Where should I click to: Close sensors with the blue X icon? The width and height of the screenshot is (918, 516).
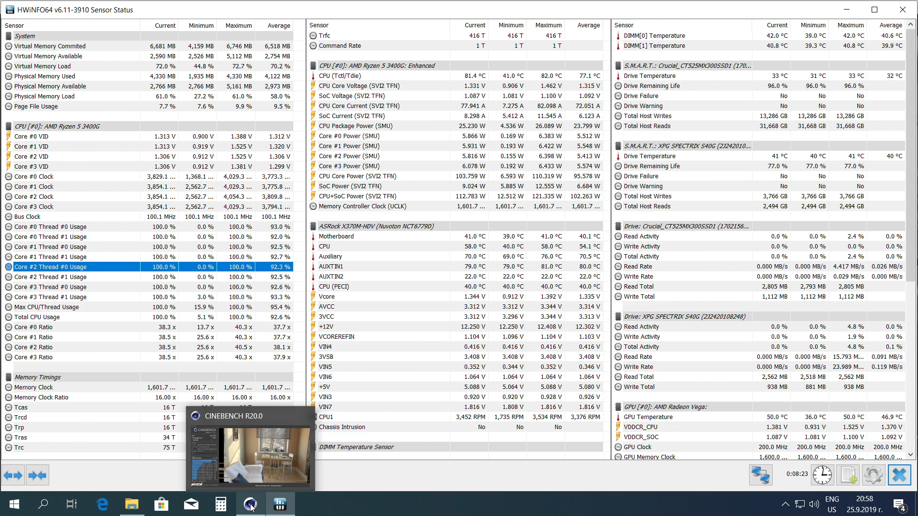click(899, 475)
